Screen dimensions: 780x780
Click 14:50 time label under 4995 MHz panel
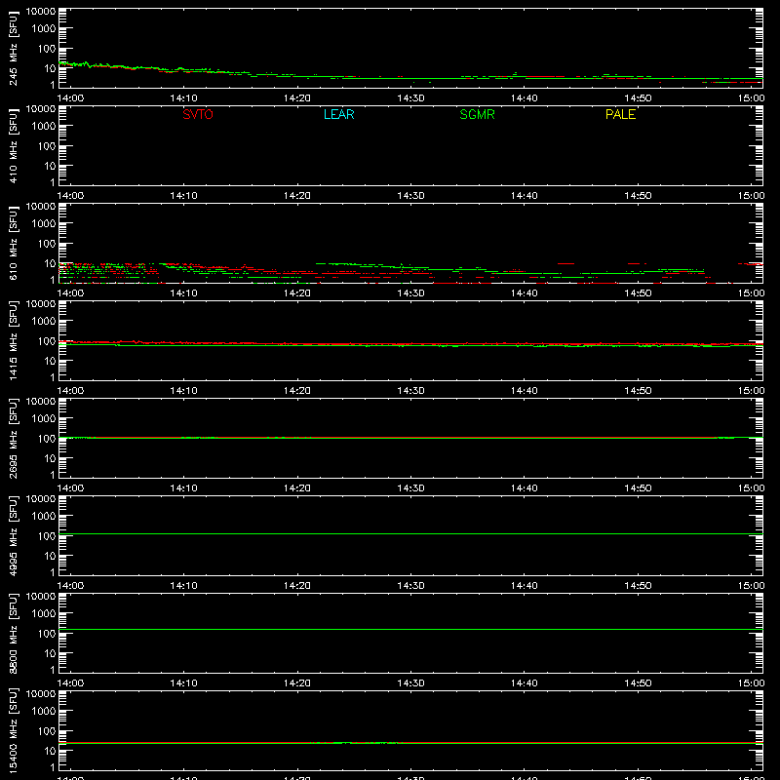[638, 586]
